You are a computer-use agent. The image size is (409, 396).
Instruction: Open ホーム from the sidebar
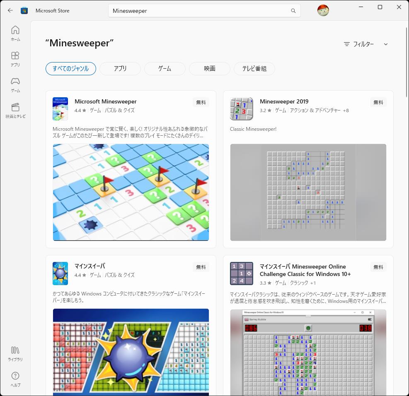point(15,33)
